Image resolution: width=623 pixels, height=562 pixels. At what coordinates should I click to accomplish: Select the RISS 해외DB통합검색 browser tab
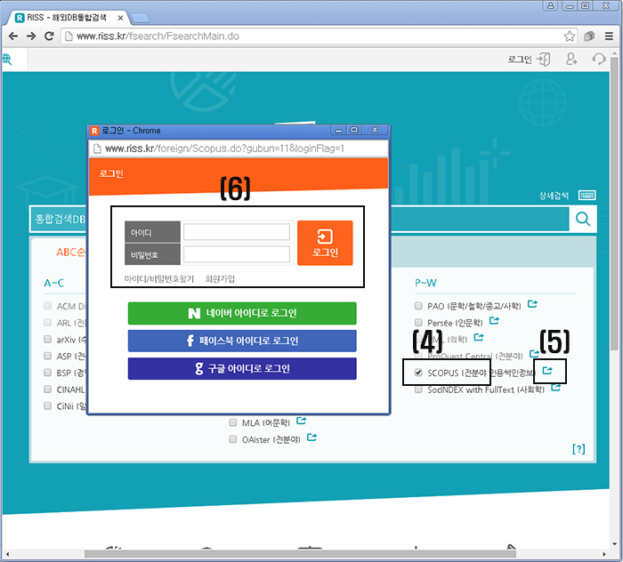pos(68,18)
